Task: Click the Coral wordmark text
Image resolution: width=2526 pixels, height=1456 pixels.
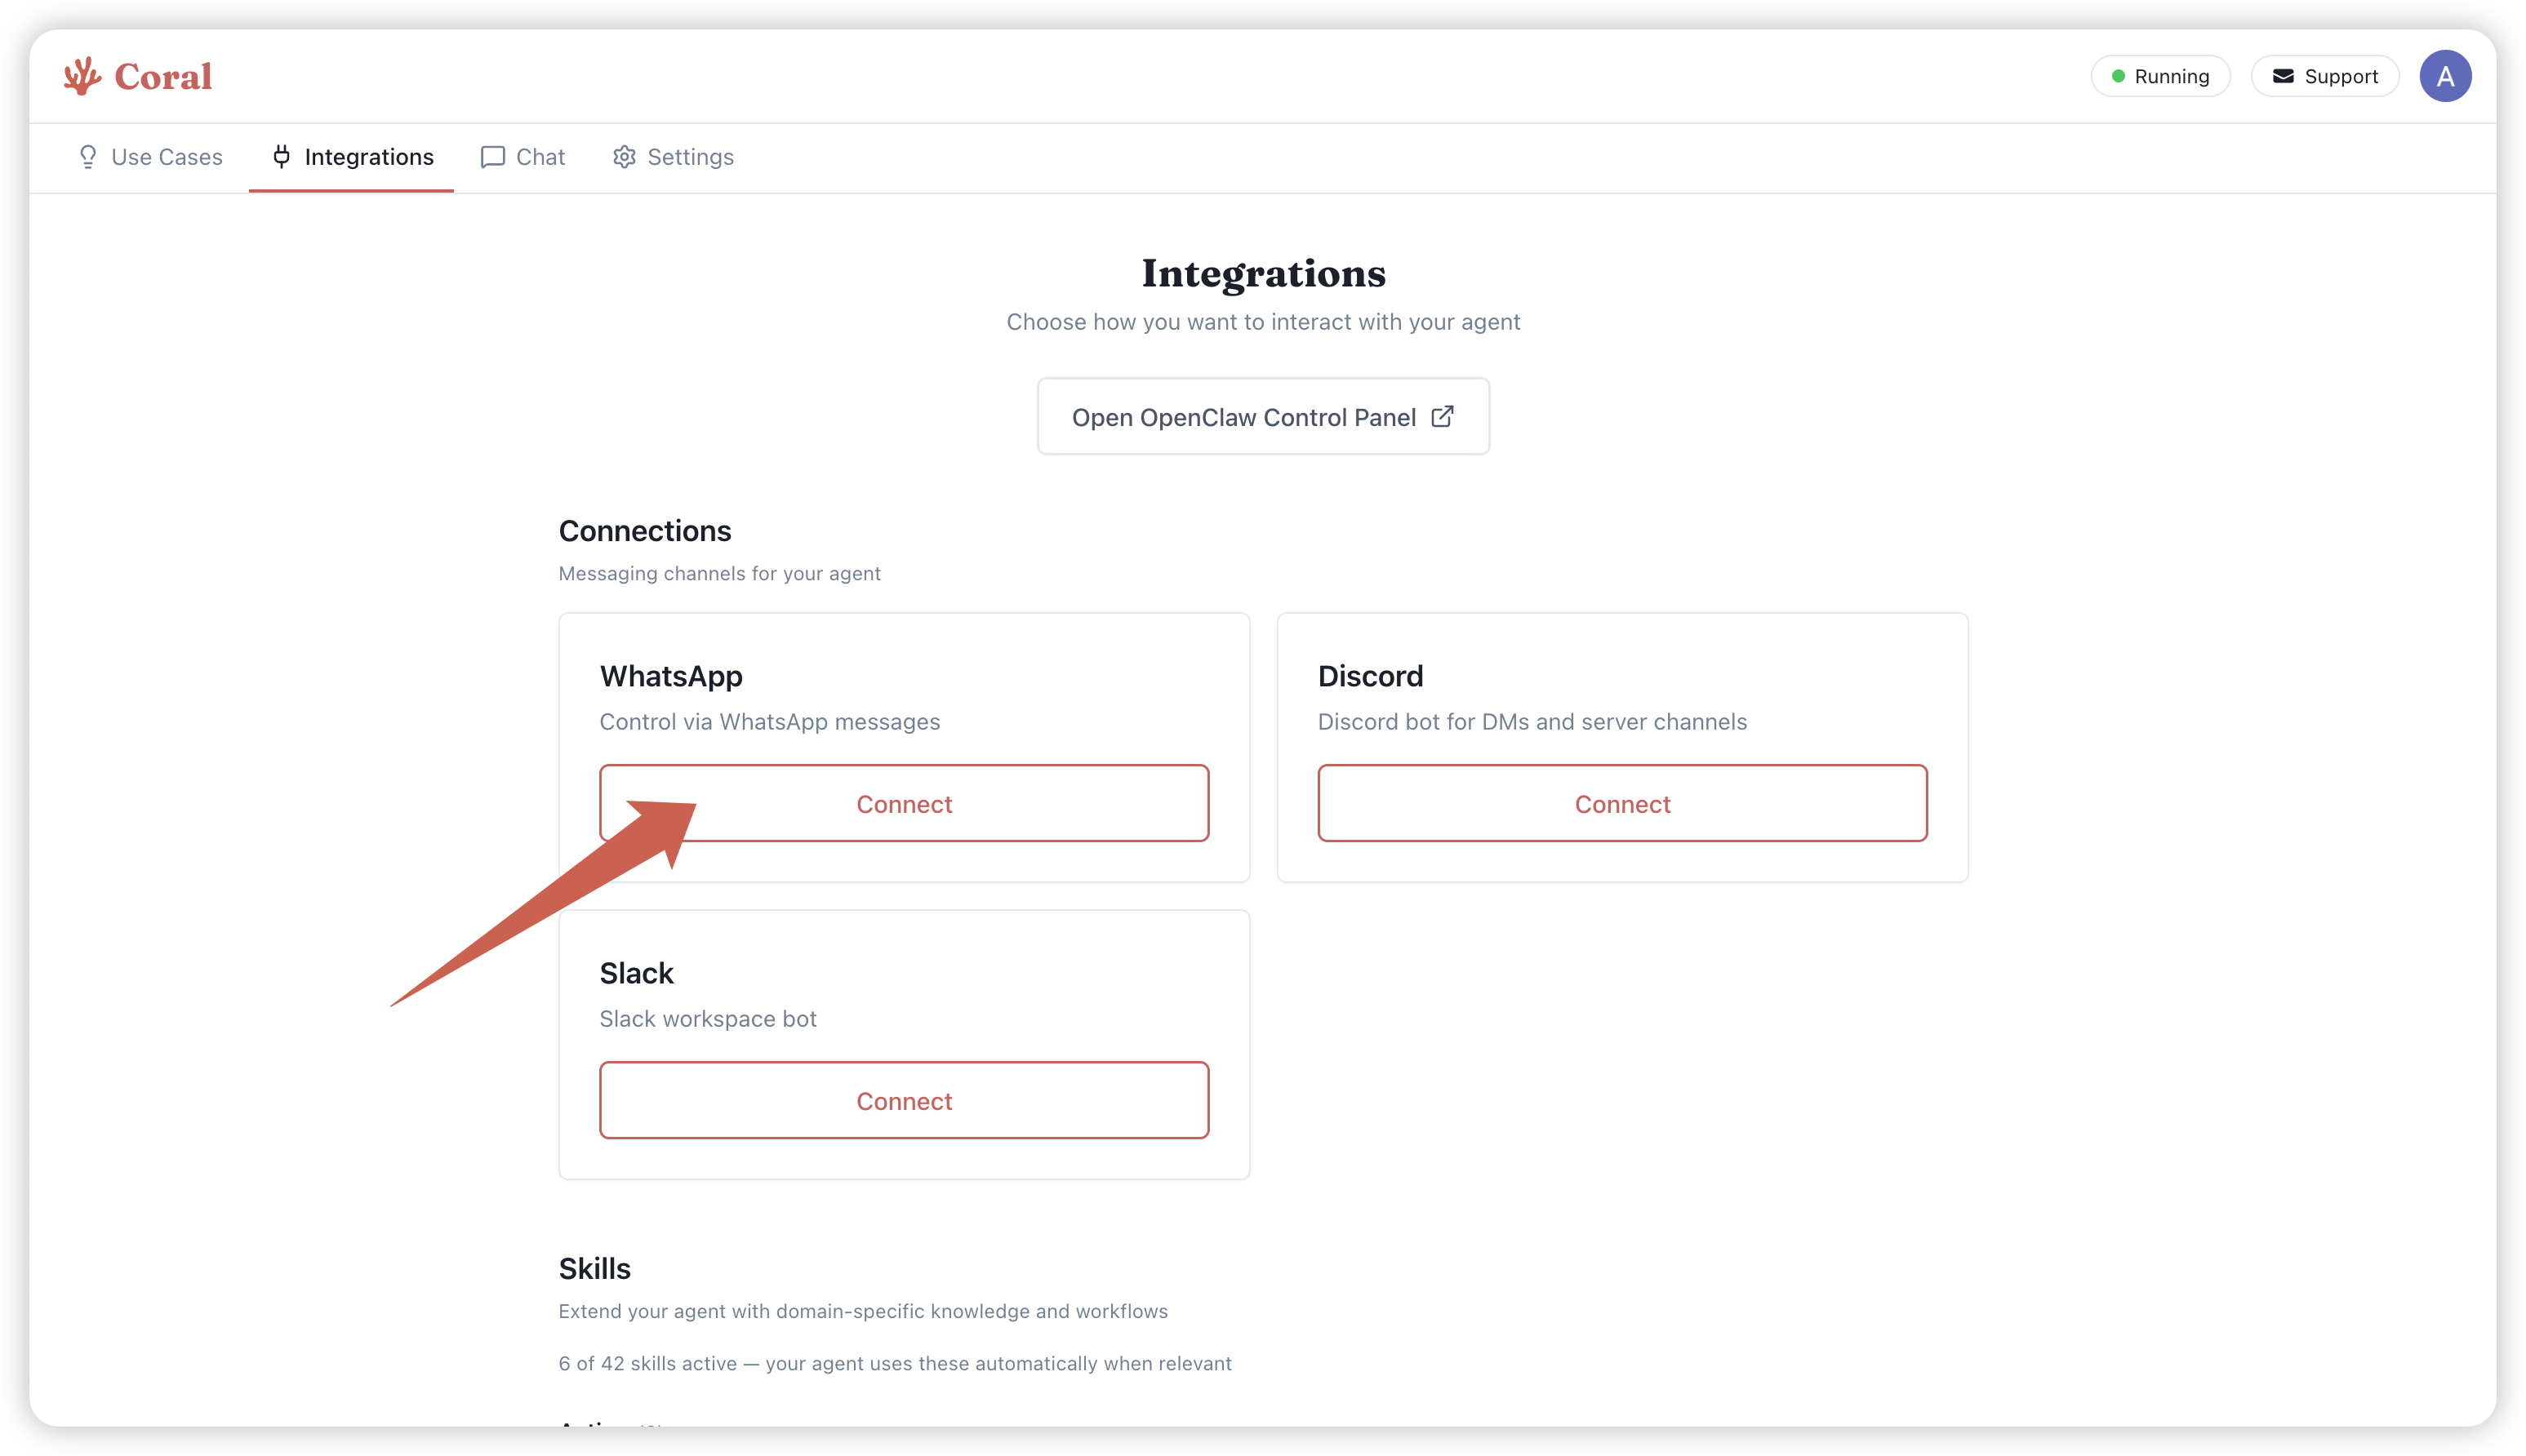Action: (163, 76)
